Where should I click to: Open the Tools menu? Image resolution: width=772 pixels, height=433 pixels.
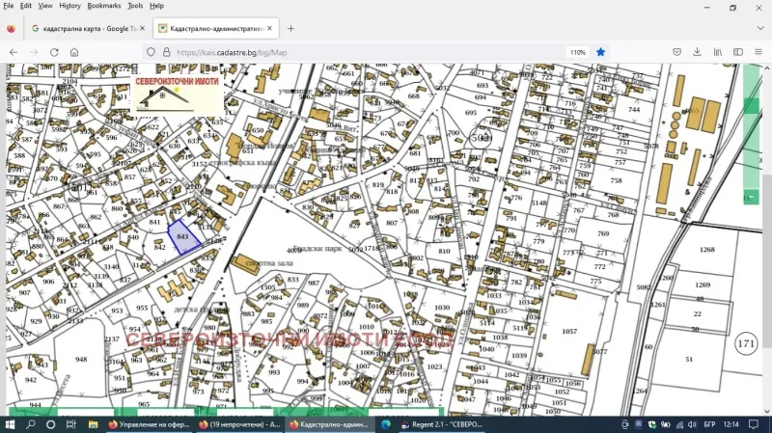point(135,6)
